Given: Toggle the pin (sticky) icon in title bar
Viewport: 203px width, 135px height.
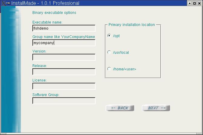Looking at the screenshot, I should pos(8,3).
